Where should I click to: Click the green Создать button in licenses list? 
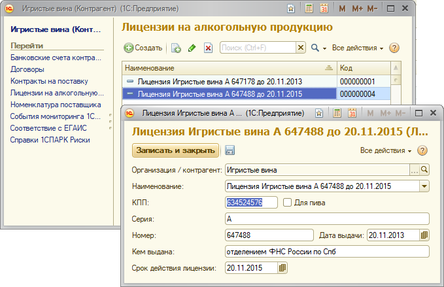[x=143, y=48]
